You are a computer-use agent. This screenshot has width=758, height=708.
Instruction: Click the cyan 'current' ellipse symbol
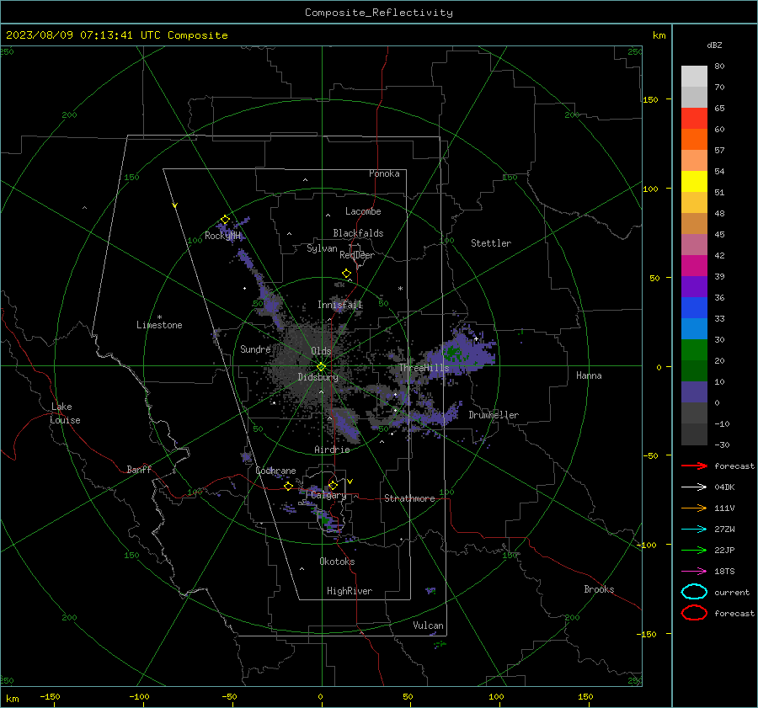click(x=694, y=592)
